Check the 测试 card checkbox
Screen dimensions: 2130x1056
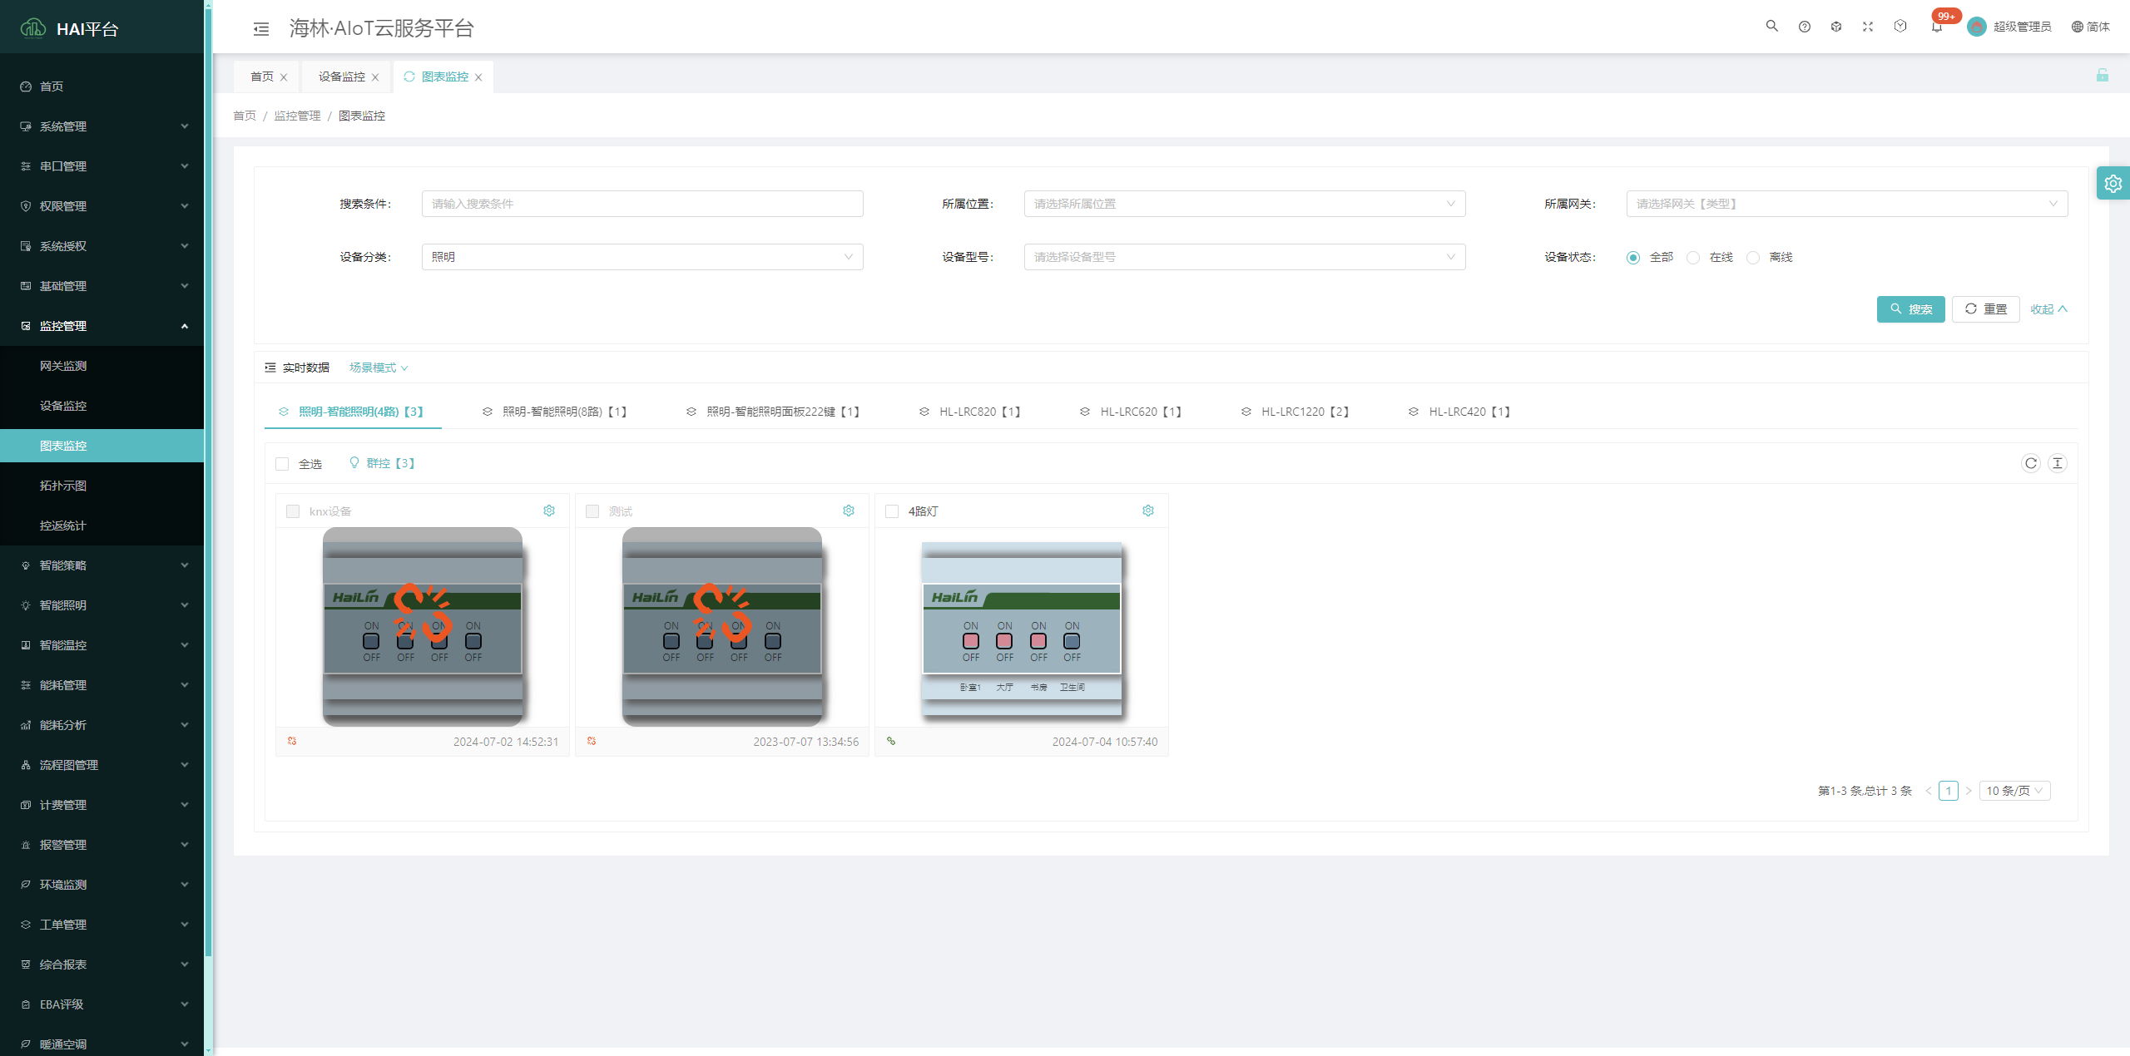click(592, 511)
